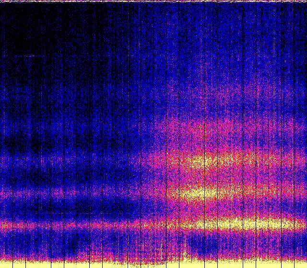The width and height of the screenshot is (307, 268).
Task: Click the faint pink band above the bright bands
Action: (201, 127)
